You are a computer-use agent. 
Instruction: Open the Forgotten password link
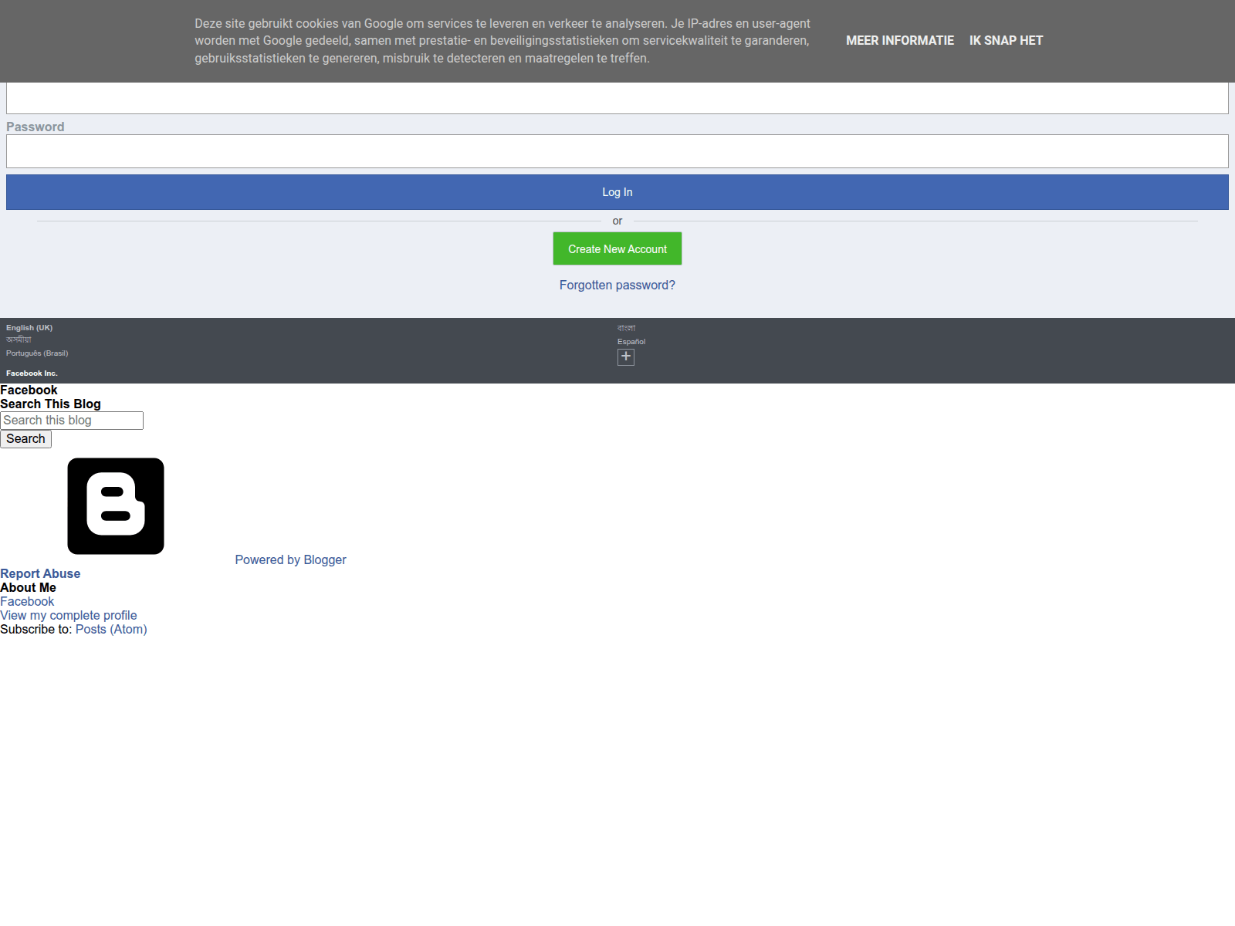617,285
